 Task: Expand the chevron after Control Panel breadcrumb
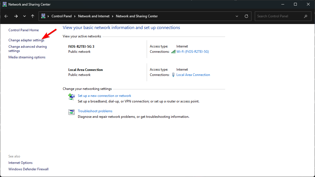[x=75, y=16]
